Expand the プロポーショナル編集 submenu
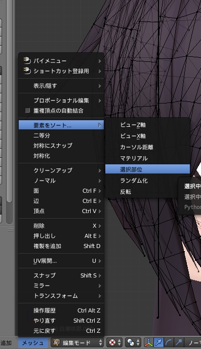The height and width of the screenshot is (349, 201). click(61, 100)
